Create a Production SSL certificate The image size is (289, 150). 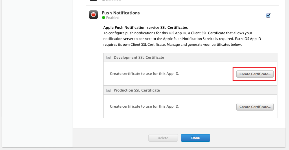(x=255, y=107)
